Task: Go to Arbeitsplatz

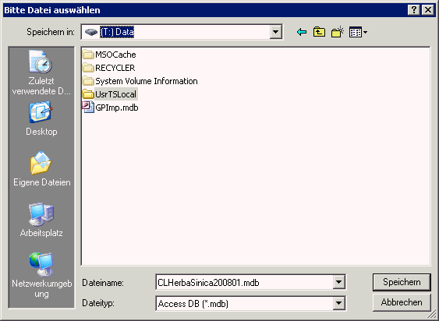Action: click(x=41, y=220)
